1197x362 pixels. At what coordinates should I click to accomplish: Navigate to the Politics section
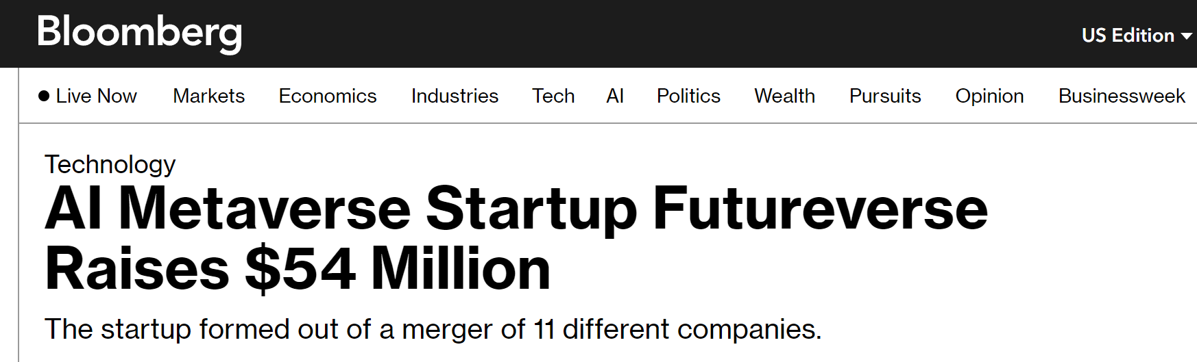688,96
